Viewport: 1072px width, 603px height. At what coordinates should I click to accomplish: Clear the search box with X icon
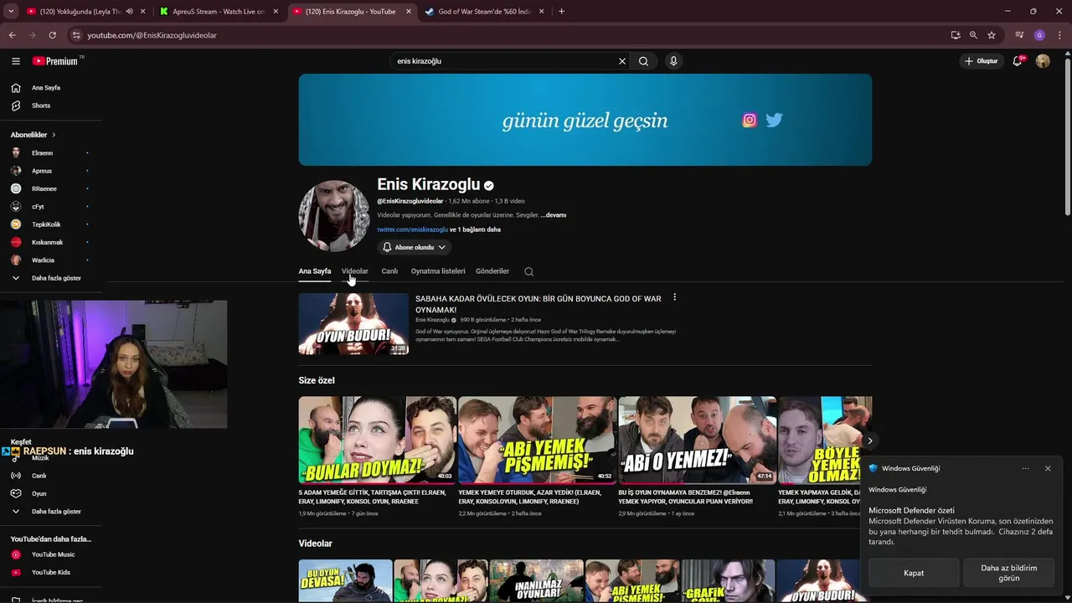[622, 61]
